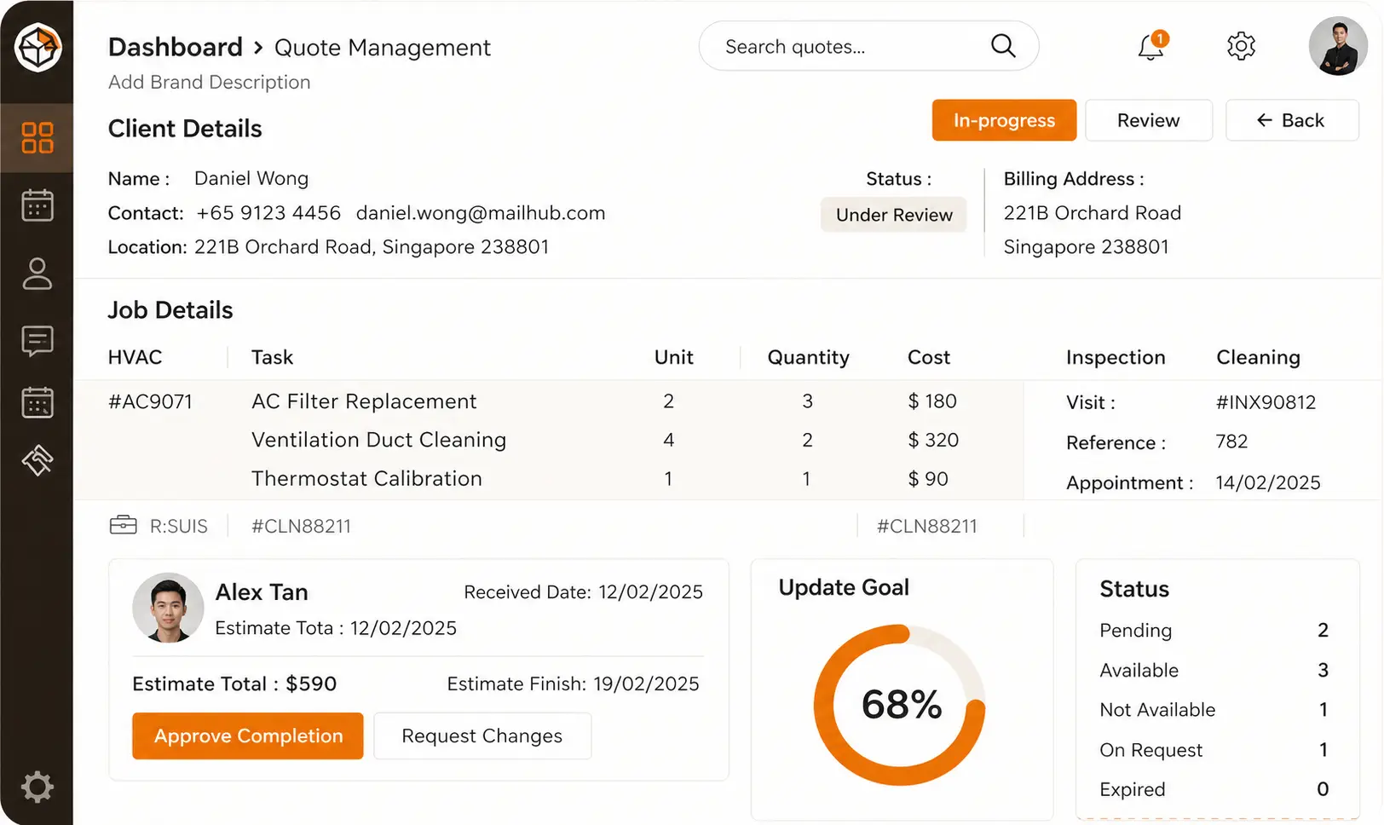Click the $ 180 cost value
This screenshot has width=1384, height=825.
(932, 401)
